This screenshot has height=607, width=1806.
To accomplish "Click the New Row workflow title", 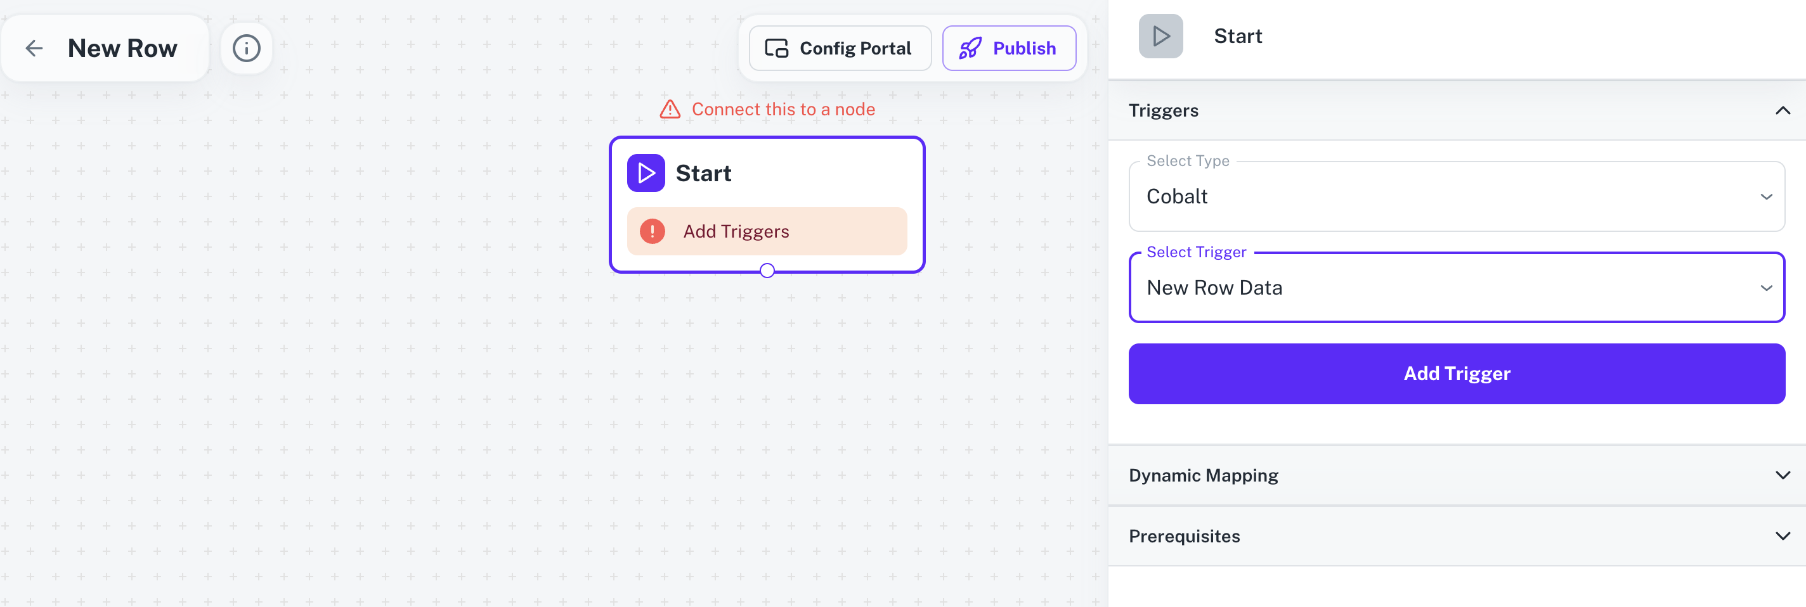I will click(x=122, y=48).
